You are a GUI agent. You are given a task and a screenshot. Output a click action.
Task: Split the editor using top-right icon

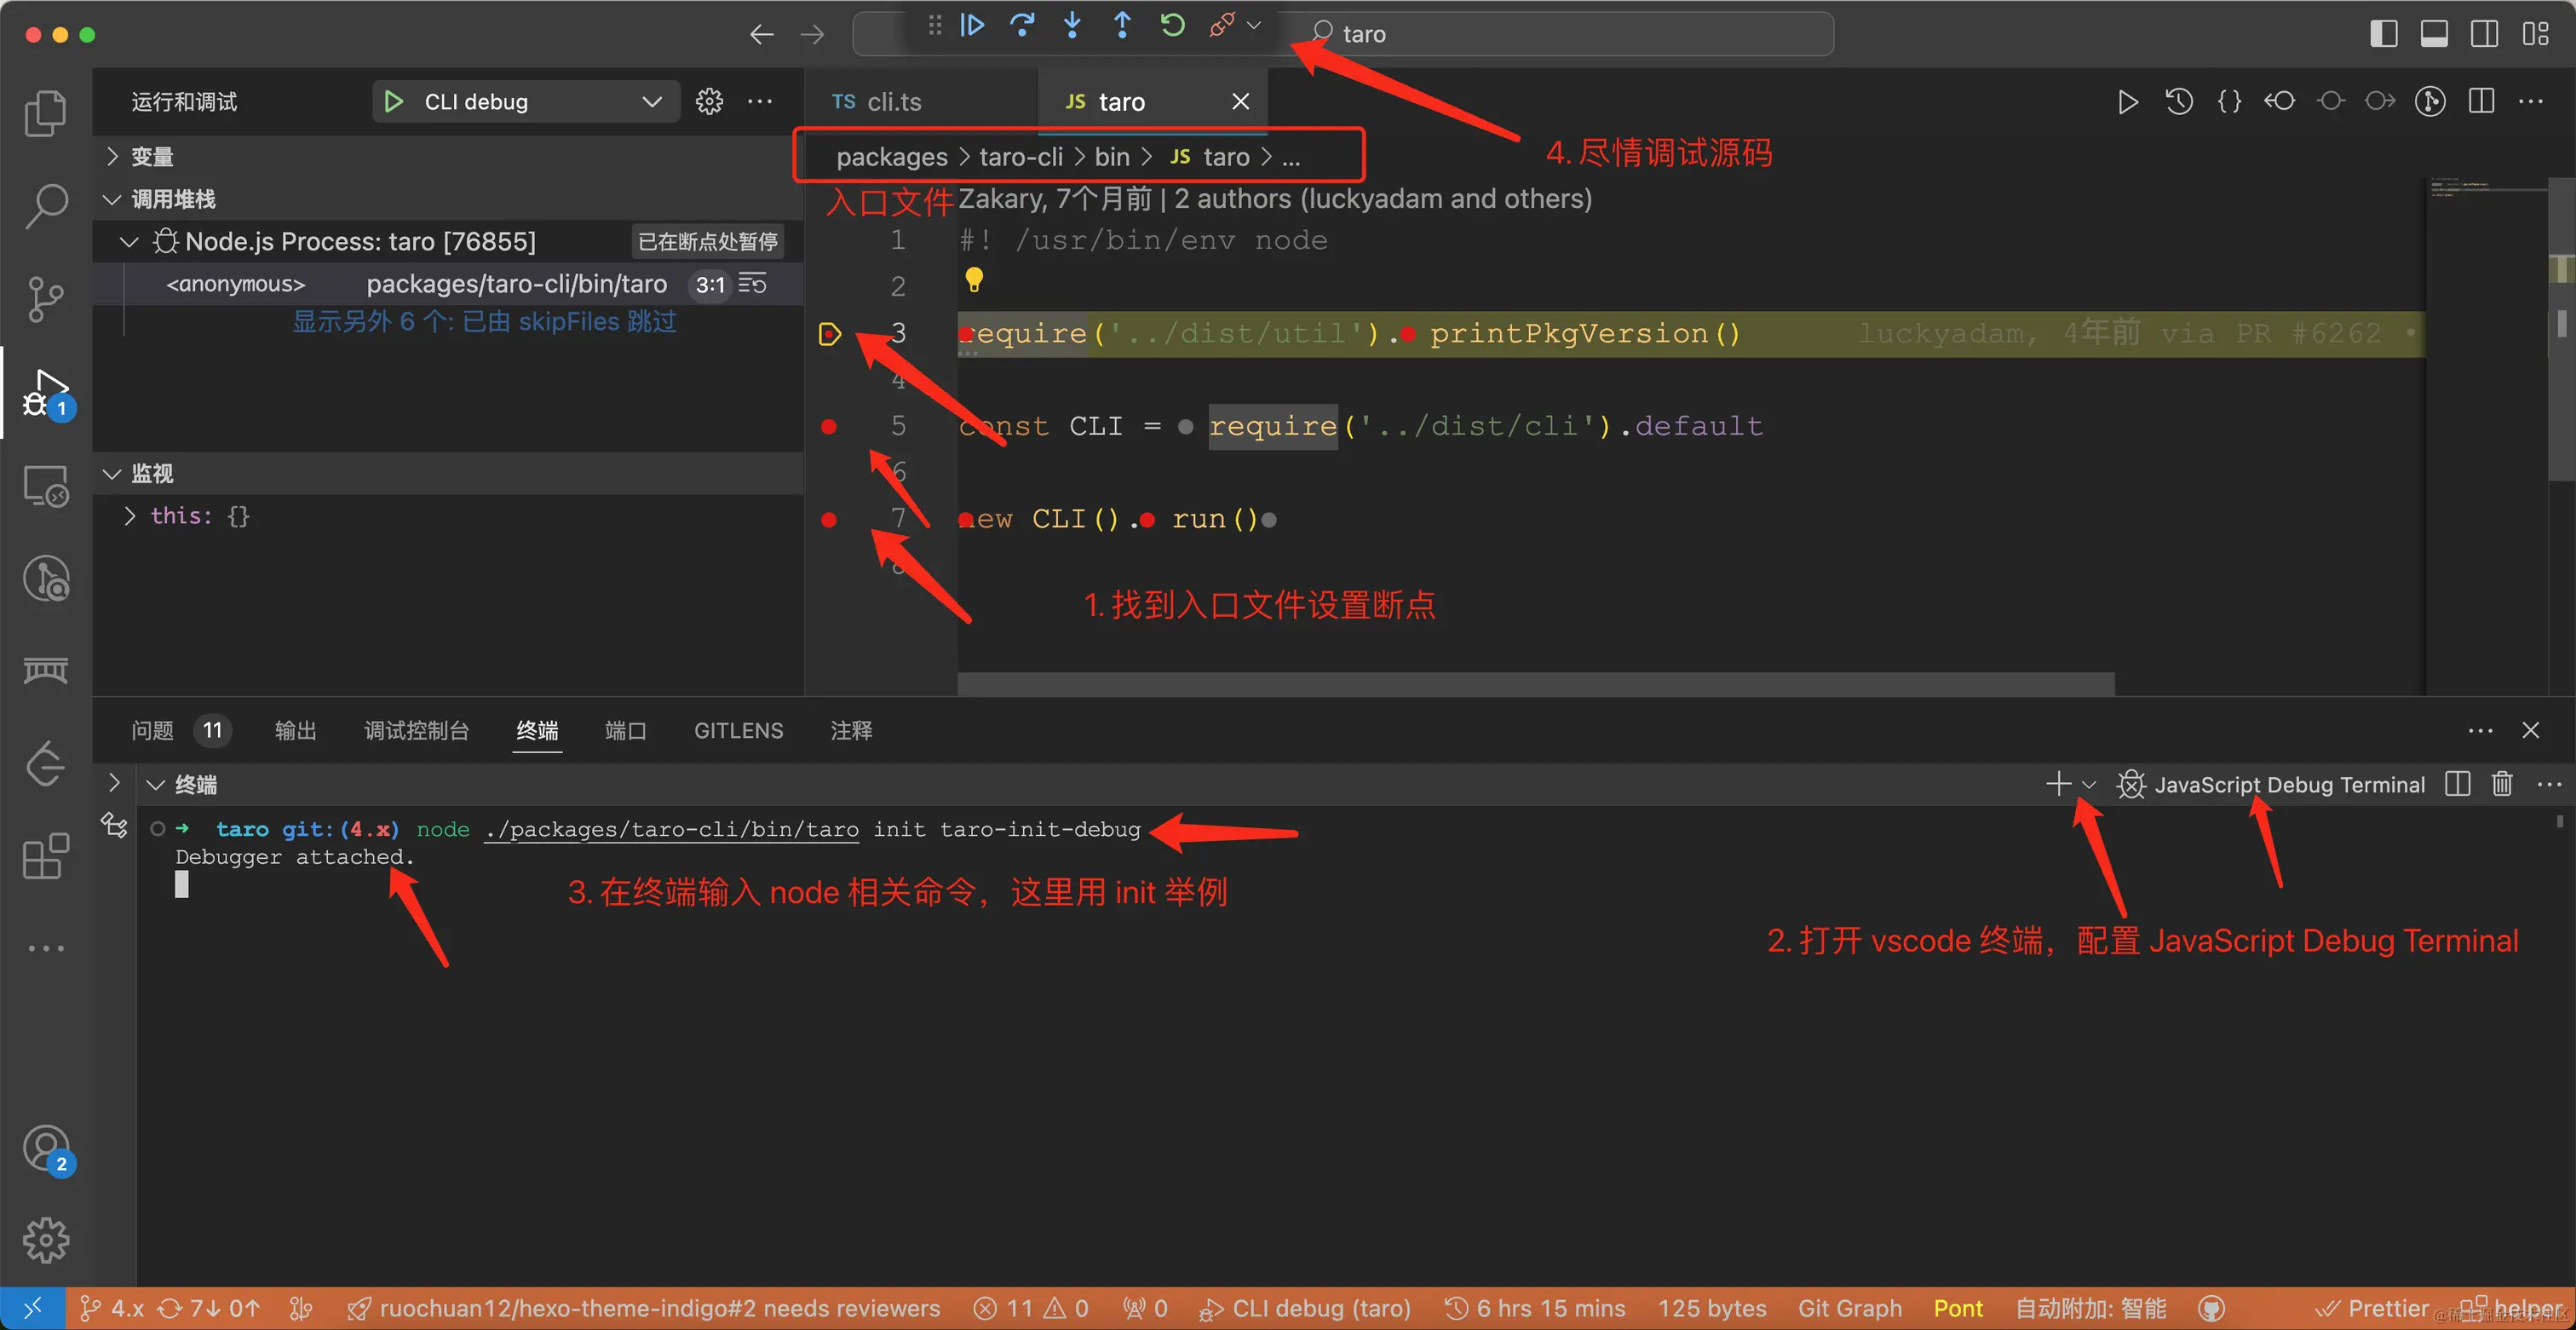click(2482, 101)
